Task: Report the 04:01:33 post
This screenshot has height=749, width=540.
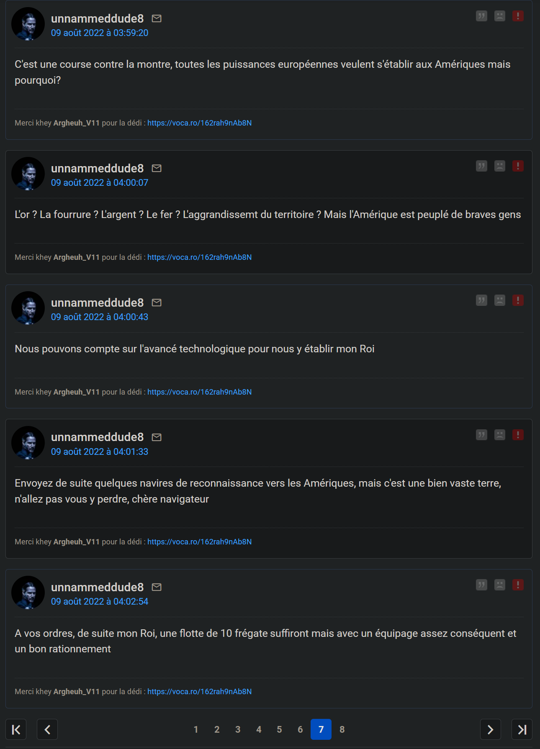Action: coord(518,435)
